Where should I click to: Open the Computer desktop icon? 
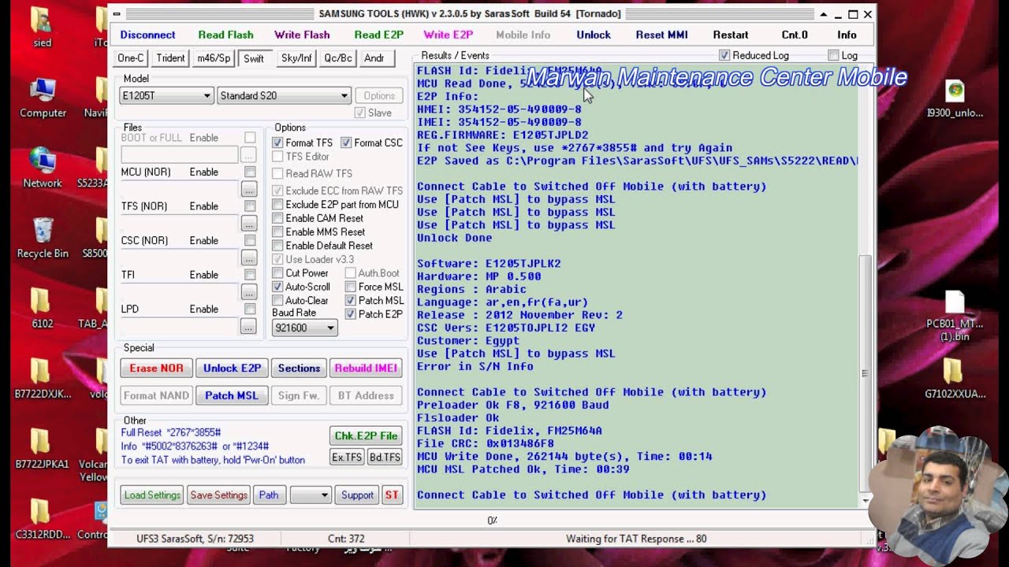click(x=43, y=98)
